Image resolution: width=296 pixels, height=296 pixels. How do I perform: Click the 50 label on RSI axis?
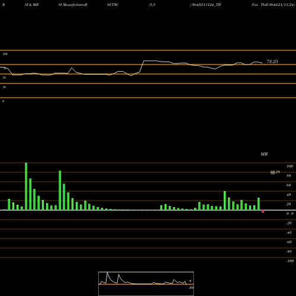point(4,78)
